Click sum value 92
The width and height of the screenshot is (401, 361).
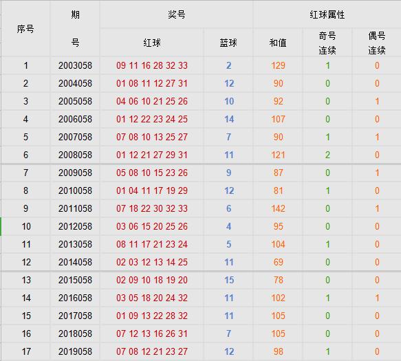[x=278, y=101]
